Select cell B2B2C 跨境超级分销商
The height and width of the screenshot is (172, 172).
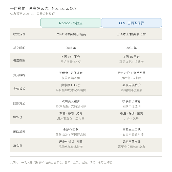71,34
